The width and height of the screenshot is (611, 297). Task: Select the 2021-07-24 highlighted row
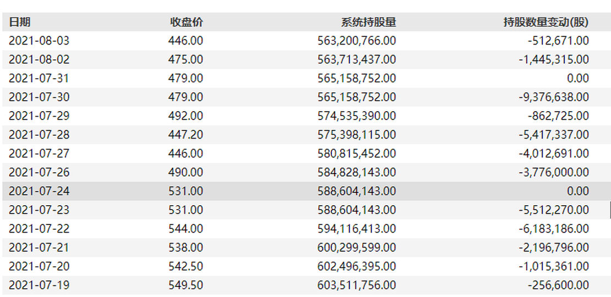click(x=305, y=191)
